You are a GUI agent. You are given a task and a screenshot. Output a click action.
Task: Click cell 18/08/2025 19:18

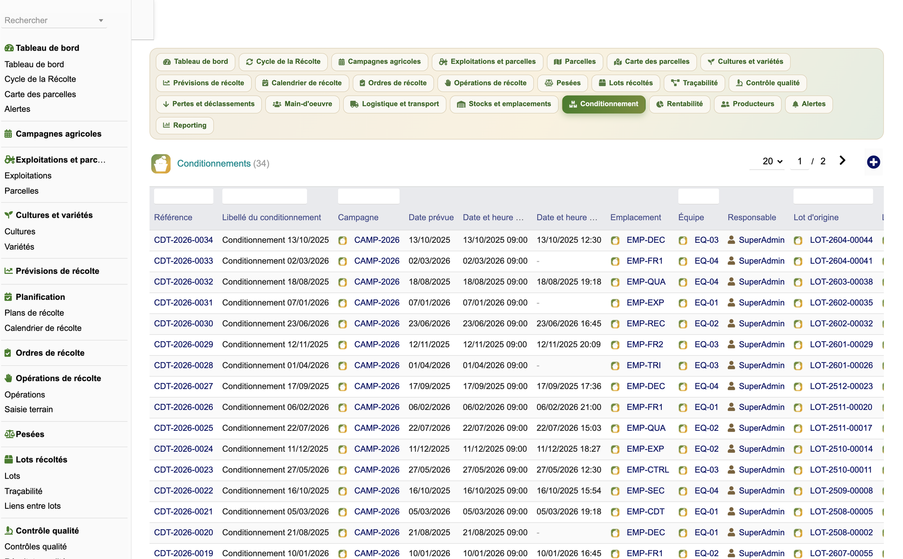(x=568, y=282)
